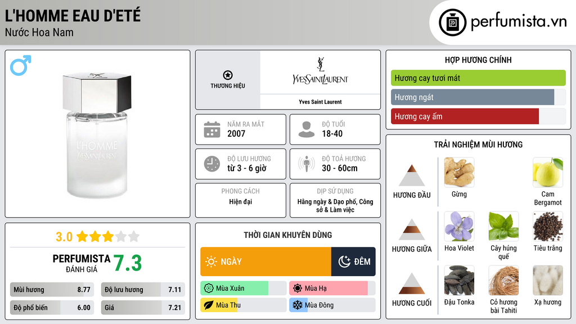Screen dimensions: 576x324
Task: Select the NGÀY daytime segment
Action: coord(265,262)
